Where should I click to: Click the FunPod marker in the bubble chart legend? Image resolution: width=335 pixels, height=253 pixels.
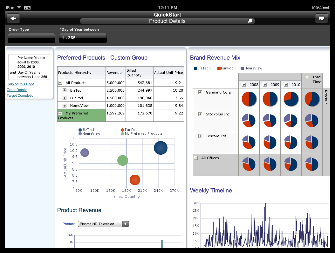click(122, 130)
